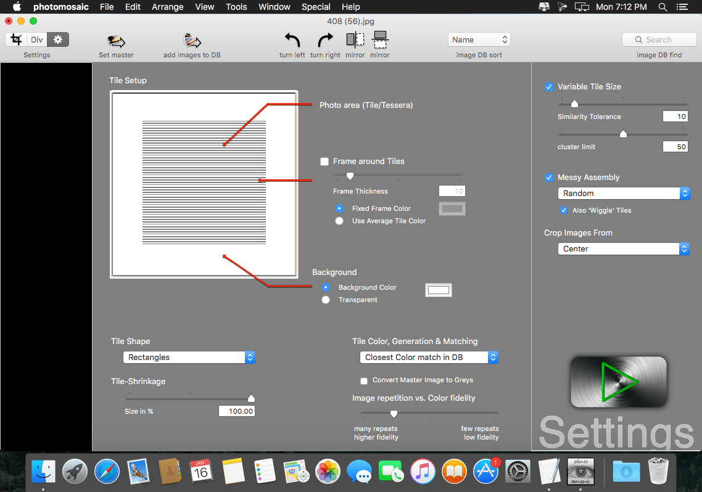702x492 pixels.
Task: Open FaceTime in the dock
Action: point(391,472)
